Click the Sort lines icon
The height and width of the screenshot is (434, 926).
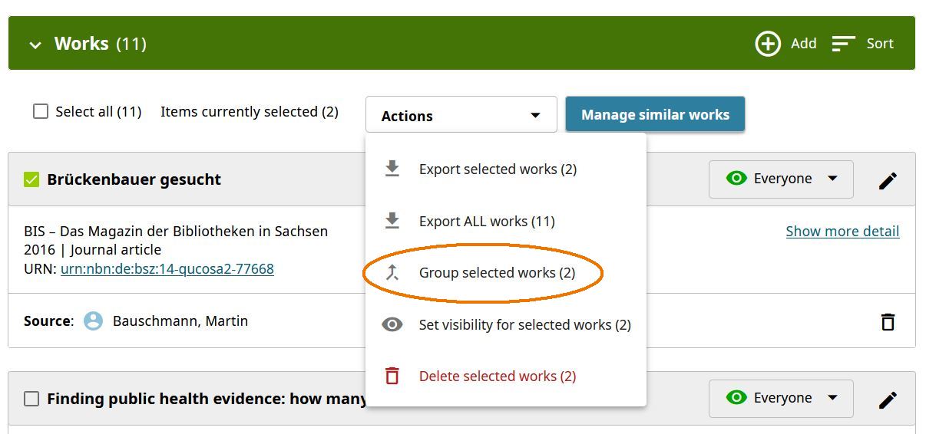tap(843, 44)
